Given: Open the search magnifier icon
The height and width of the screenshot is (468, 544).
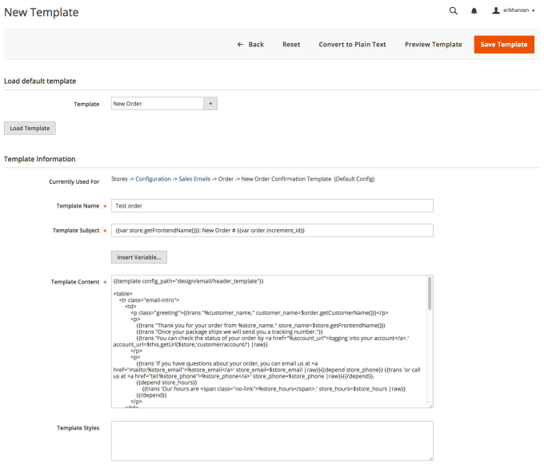Looking at the screenshot, I should coord(453,10).
